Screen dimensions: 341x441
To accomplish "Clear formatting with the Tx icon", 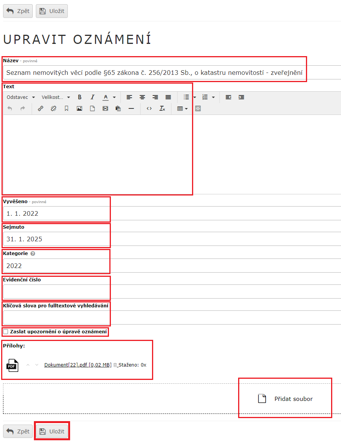I will coord(162,109).
